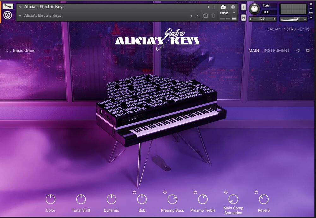Click the next preset arrow beside Basic Grand
Viewport: 316px width, 218px height.
[10, 50]
